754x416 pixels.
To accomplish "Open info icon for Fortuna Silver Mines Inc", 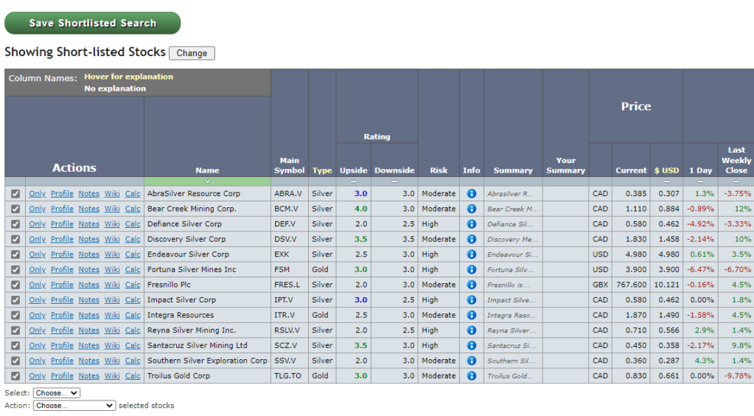I will [472, 270].
